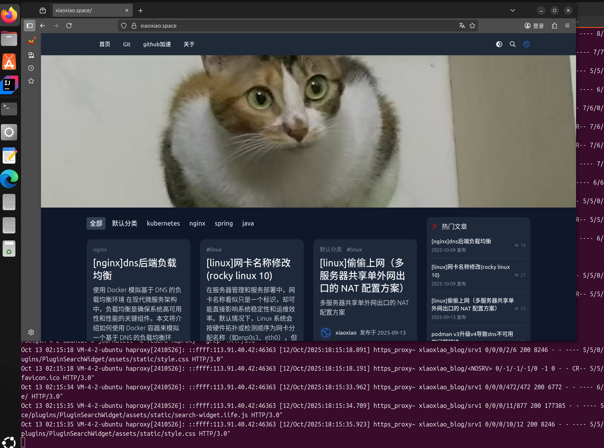Open the blog search magnifier icon
The image size is (604, 448).
(x=513, y=44)
